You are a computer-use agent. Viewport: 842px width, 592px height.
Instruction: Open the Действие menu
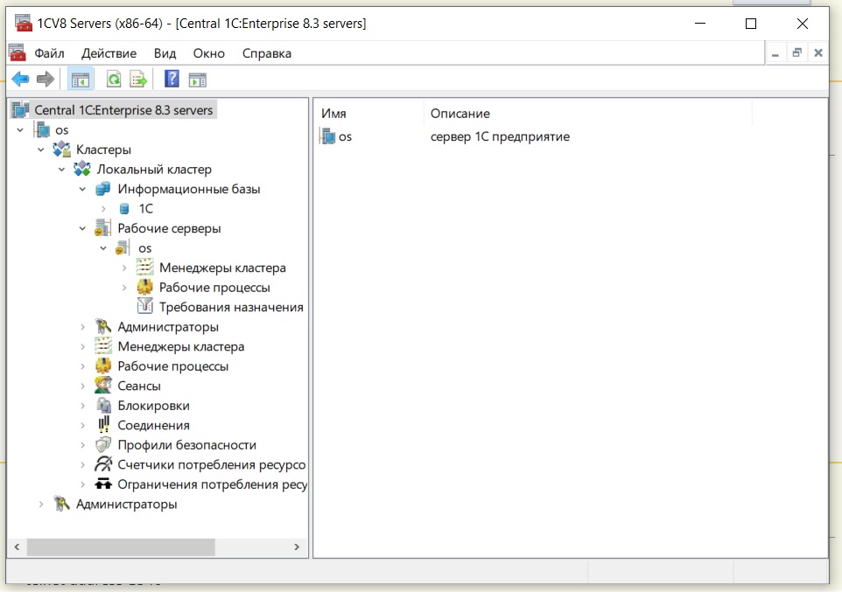[x=109, y=53]
